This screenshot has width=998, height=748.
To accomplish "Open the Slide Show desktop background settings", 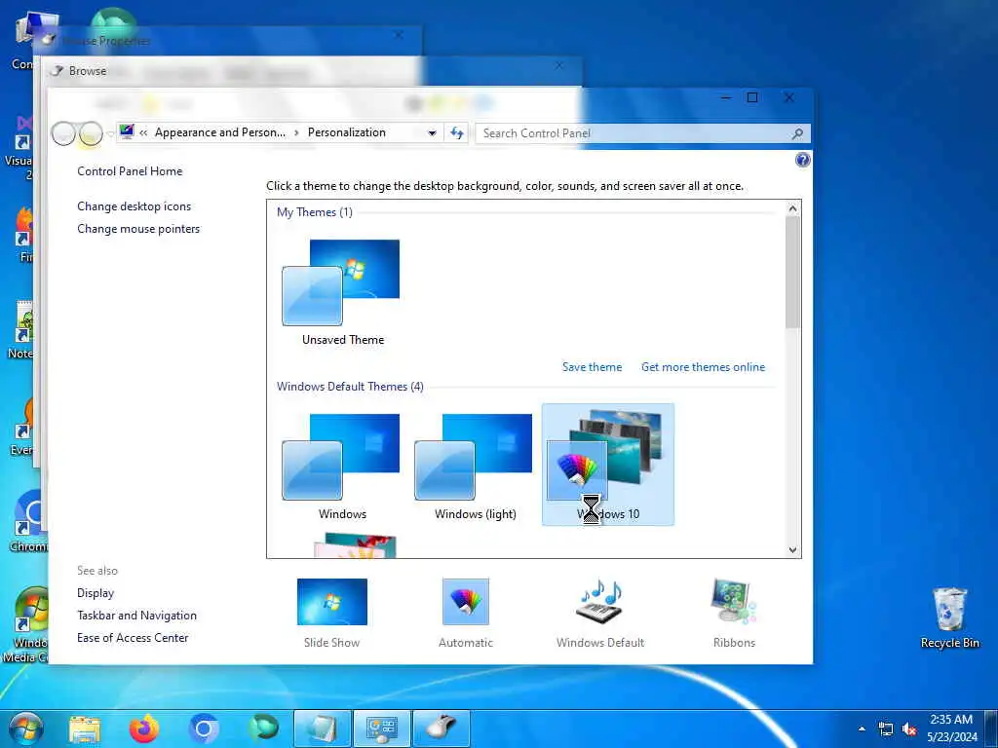I will tap(331, 614).
